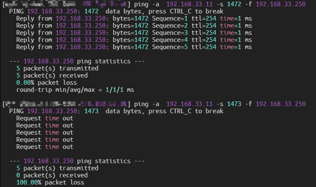The height and width of the screenshot is (187, 316).
Task: Click the first "Request time out" line
Action: click(x=44, y=118)
